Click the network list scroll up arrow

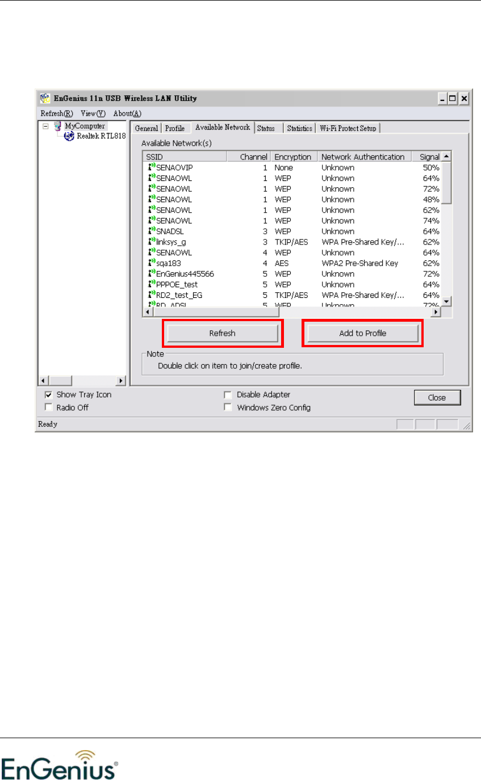point(447,156)
